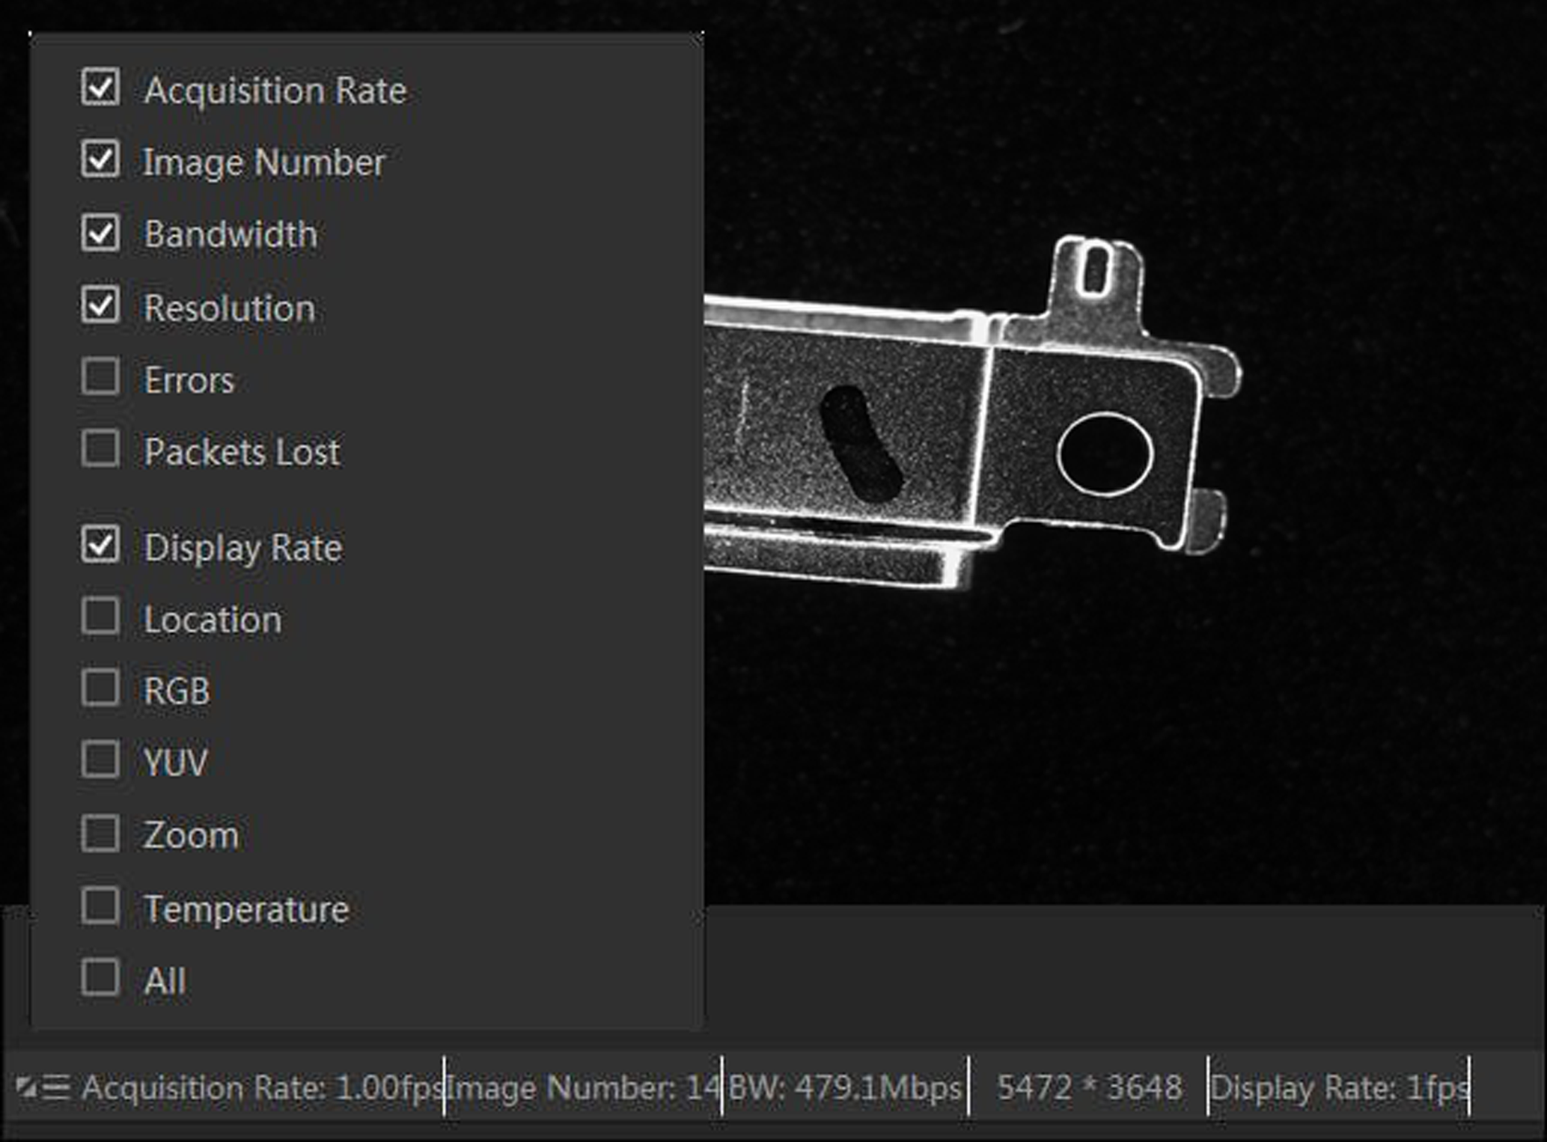Click the Acquisition Rate 1.00fps status field
Viewport: 1547px width, 1142px height.
[262, 1088]
